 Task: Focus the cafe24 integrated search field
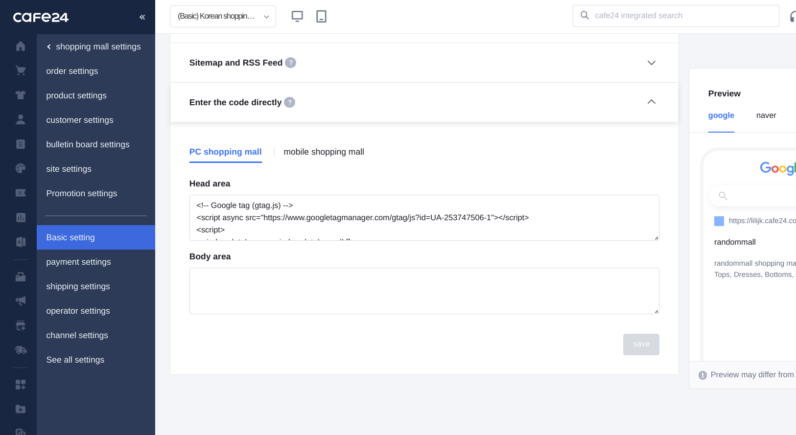676,16
